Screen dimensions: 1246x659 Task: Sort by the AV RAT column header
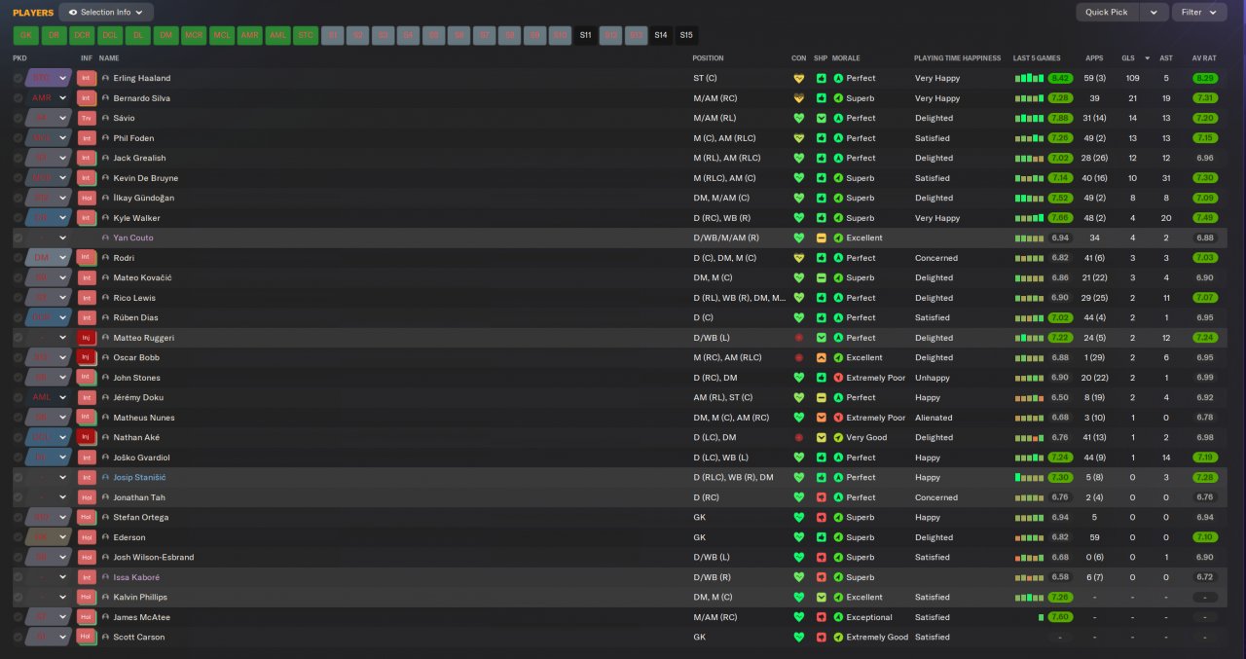tap(1204, 58)
